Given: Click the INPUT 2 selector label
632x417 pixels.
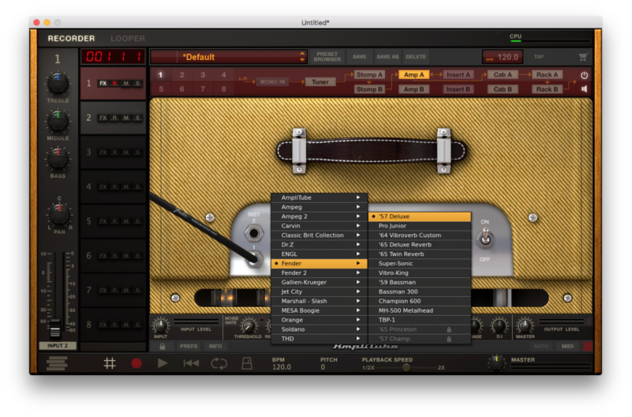Looking at the screenshot, I should (x=58, y=346).
